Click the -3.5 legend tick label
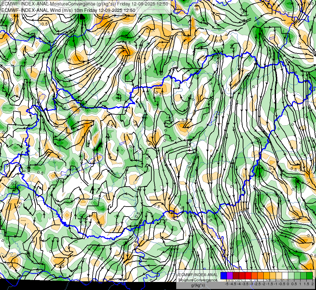Viewport: 316px width, 290px height. click(x=245, y=284)
